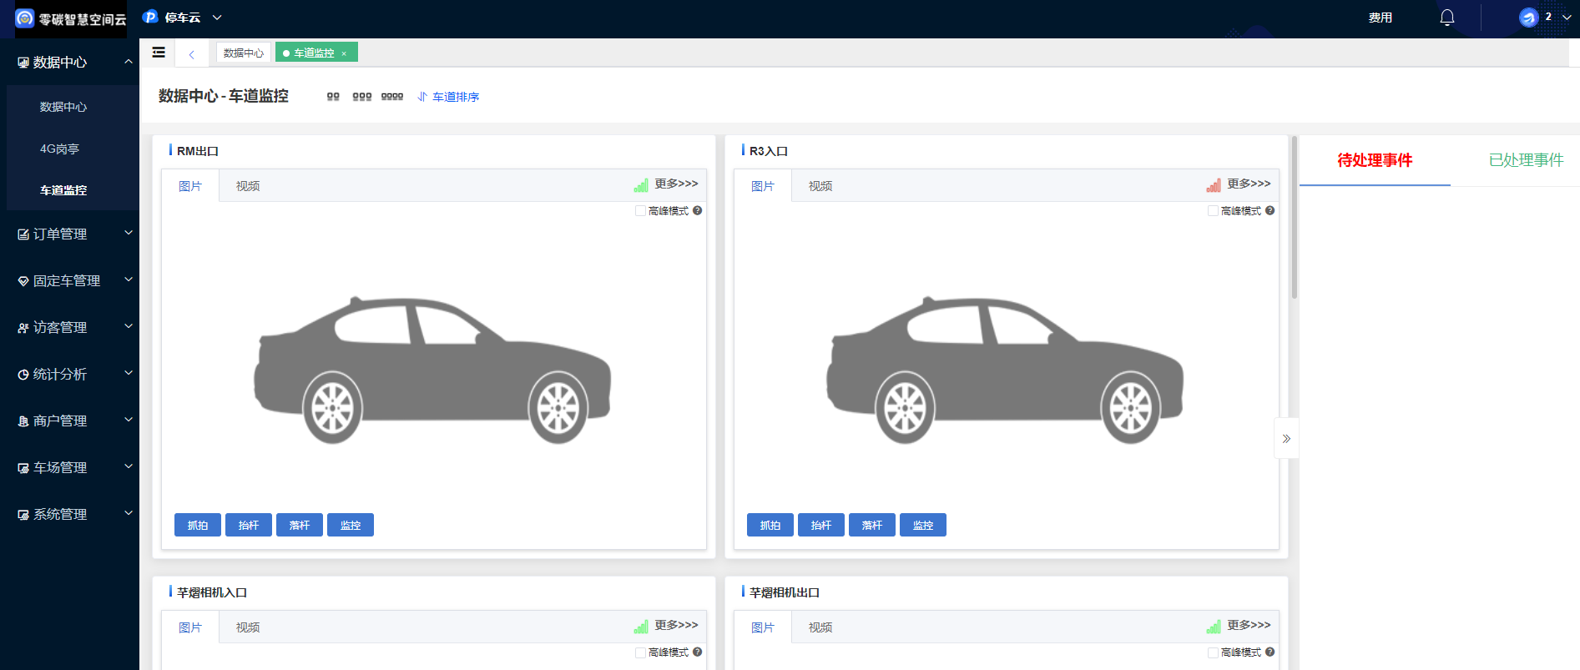Open the notification bell
Screen dimensions: 1580x670
1447,18
